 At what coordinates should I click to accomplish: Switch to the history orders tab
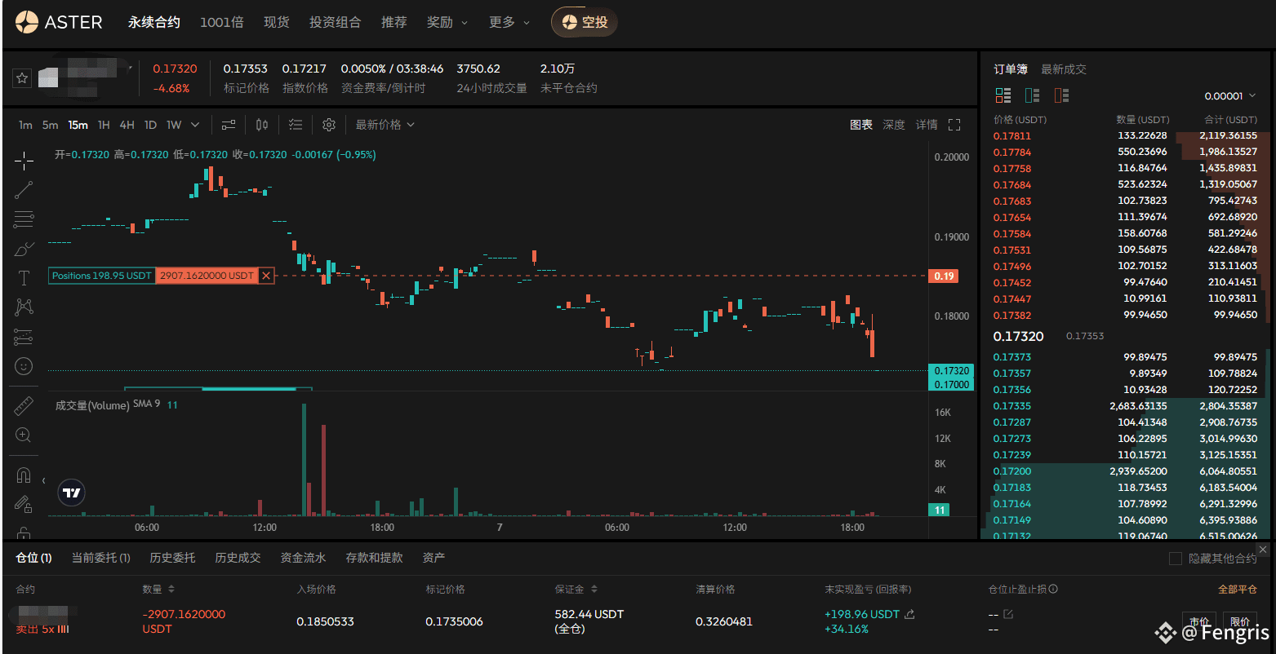coord(172,558)
